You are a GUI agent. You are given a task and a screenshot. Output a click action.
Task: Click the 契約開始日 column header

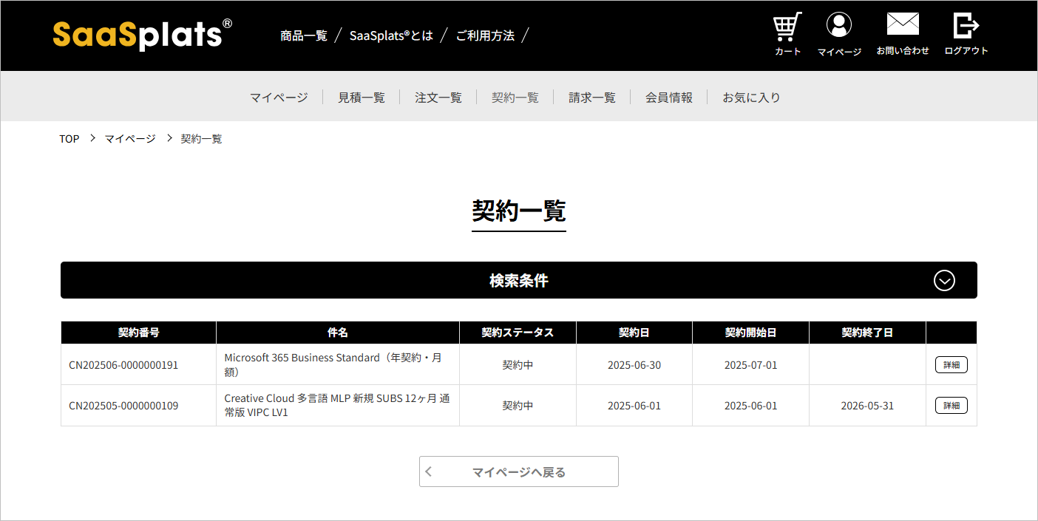pos(751,333)
